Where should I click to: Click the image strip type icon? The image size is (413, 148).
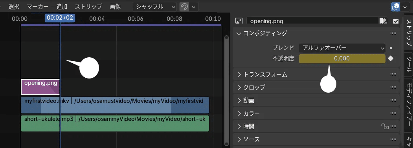click(x=239, y=21)
